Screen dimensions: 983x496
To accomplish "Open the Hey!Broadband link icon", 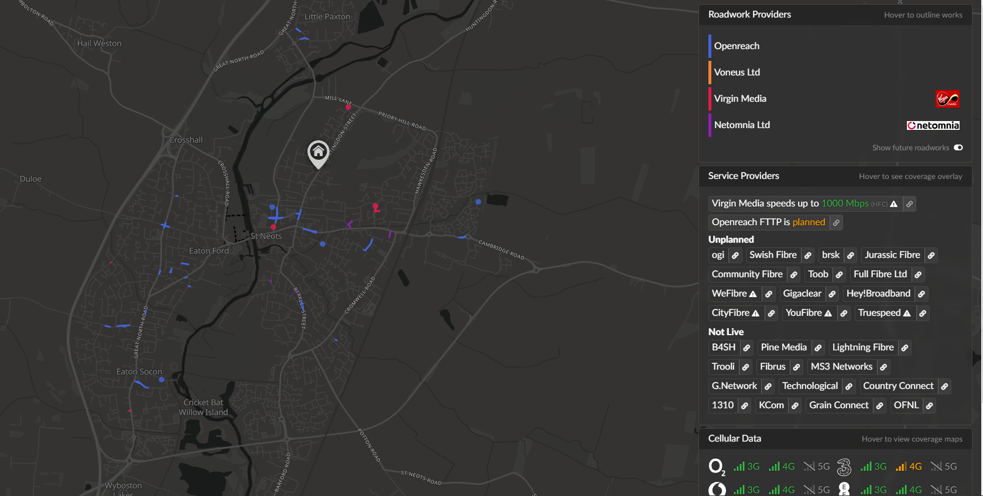I will coord(922,294).
